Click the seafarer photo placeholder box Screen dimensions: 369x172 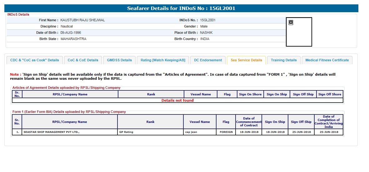coord(299,34)
